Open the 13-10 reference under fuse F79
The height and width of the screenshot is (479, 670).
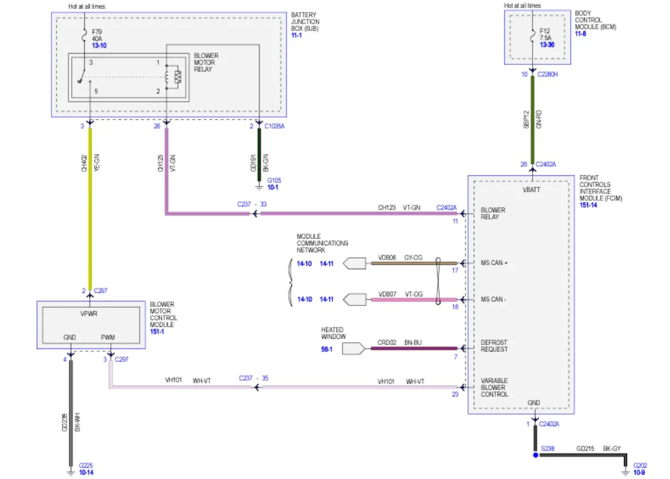pos(99,45)
